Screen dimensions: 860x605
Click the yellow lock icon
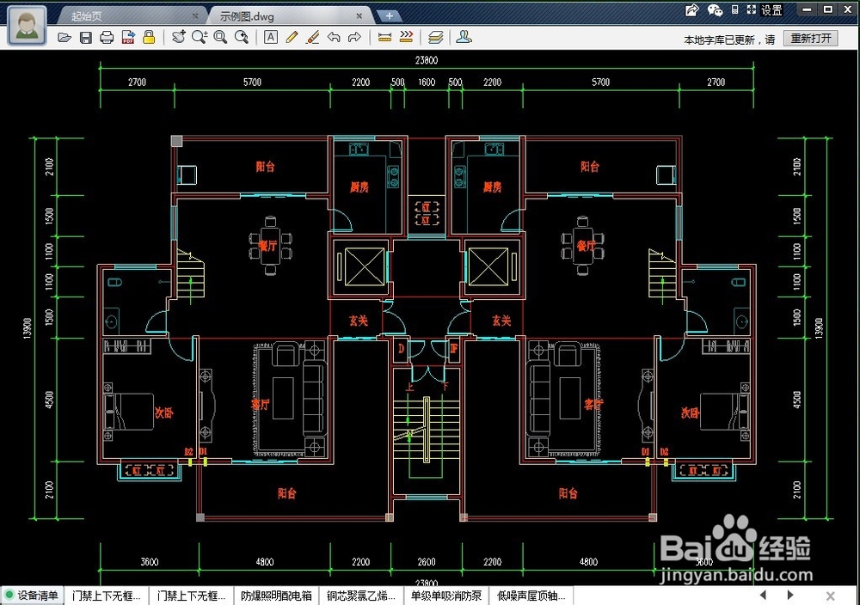pyautogui.click(x=149, y=37)
